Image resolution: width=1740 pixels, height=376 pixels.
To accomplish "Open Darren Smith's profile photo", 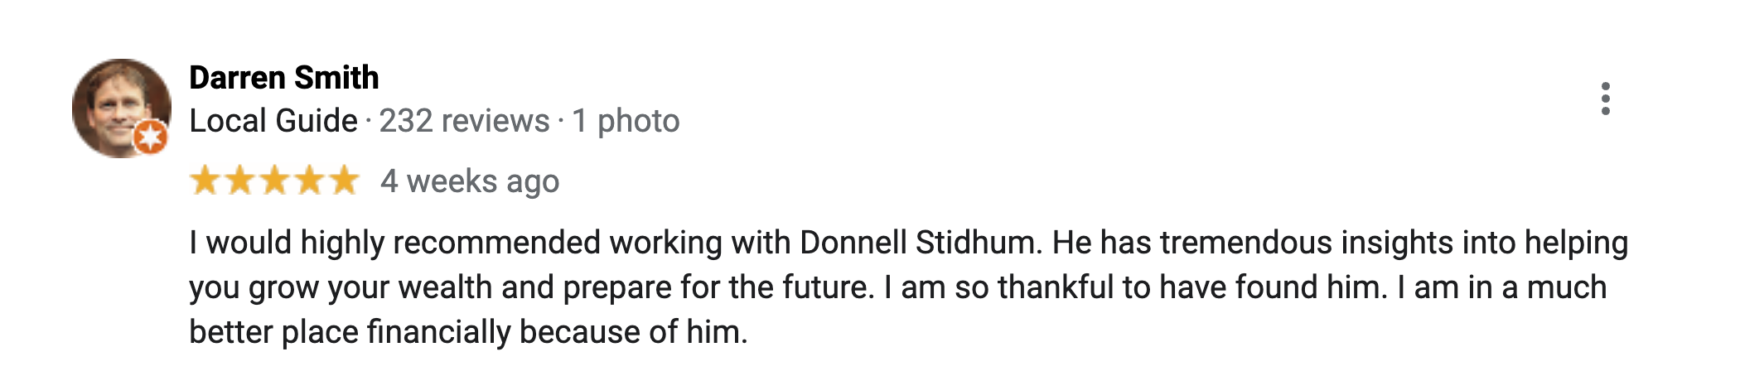I will (x=121, y=108).
